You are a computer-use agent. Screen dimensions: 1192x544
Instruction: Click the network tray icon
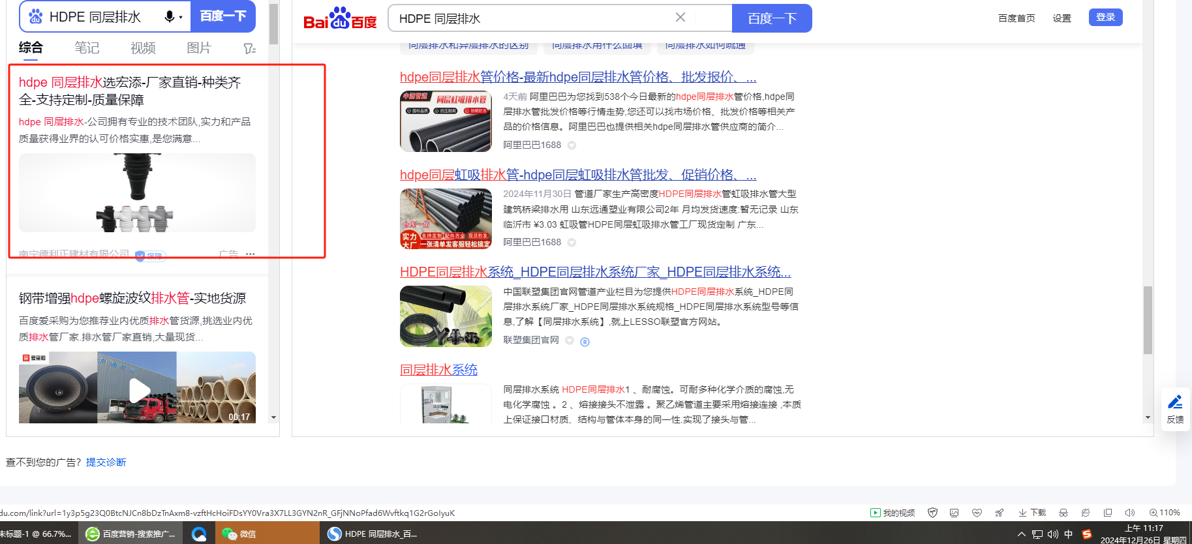pyautogui.click(x=1037, y=534)
